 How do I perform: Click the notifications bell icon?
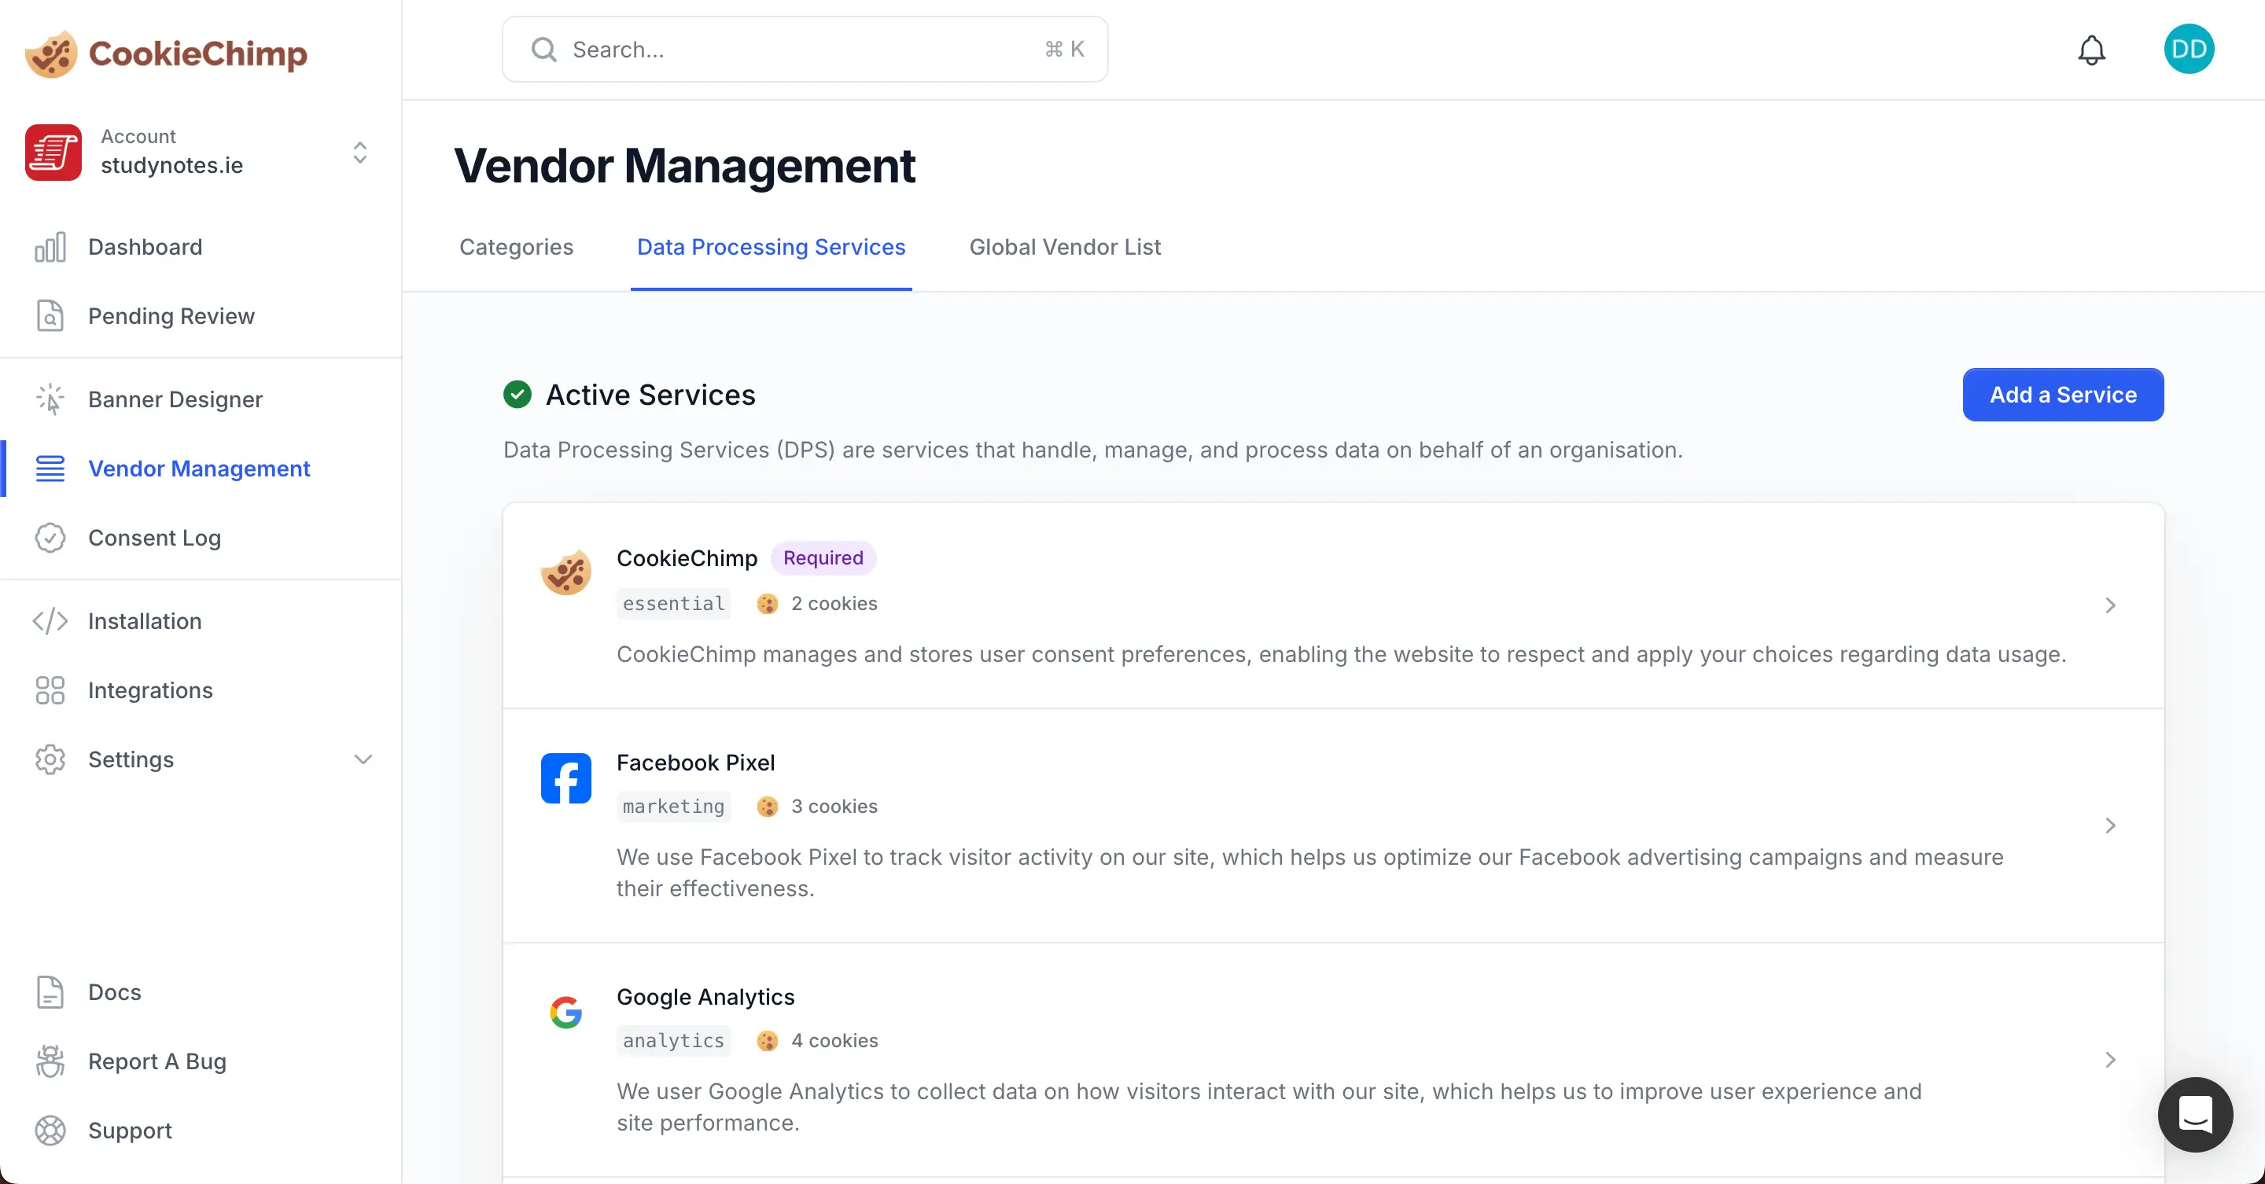click(x=2091, y=50)
